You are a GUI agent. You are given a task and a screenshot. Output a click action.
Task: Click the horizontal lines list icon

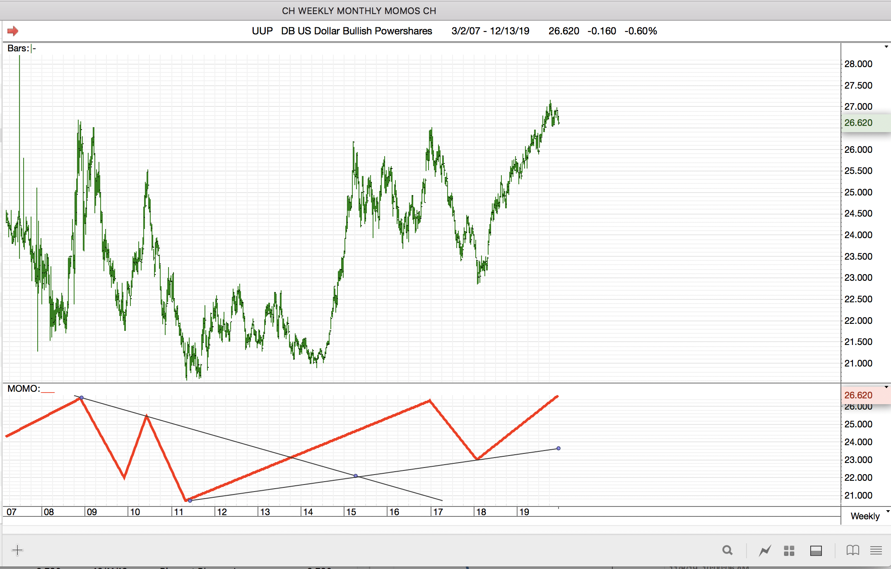pos(876,550)
